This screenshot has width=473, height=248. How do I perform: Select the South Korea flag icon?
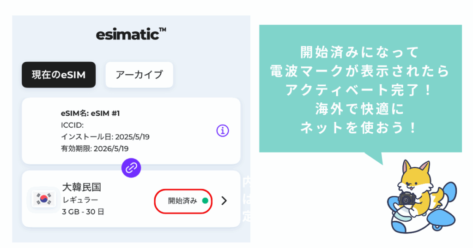pyautogui.click(x=44, y=199)
